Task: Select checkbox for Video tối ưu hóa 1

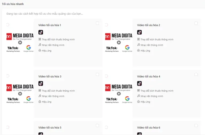Action: [97, 23]
